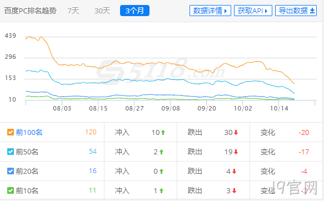Click the green up arrow in 前50名 row
This screenshot has width=324, height=201.
point(161,152)
